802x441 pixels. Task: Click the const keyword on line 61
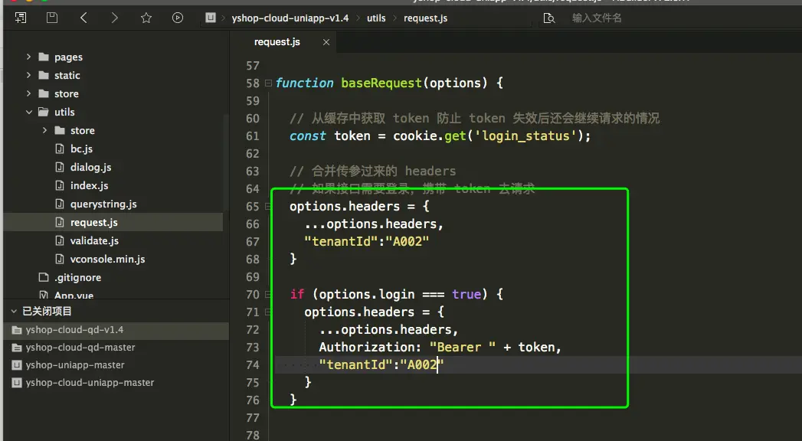307,136
